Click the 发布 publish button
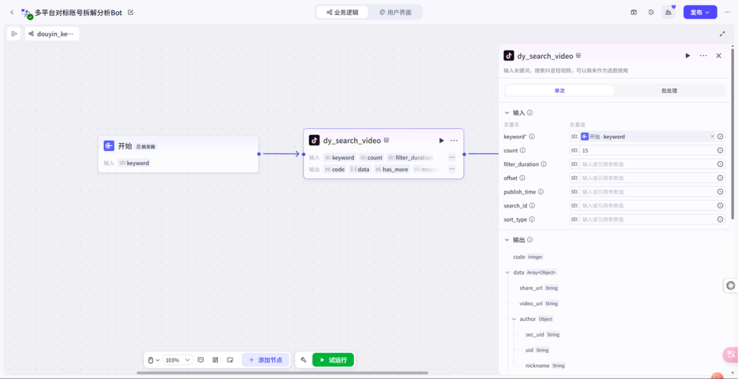The image size is (738, 379). 700,12
